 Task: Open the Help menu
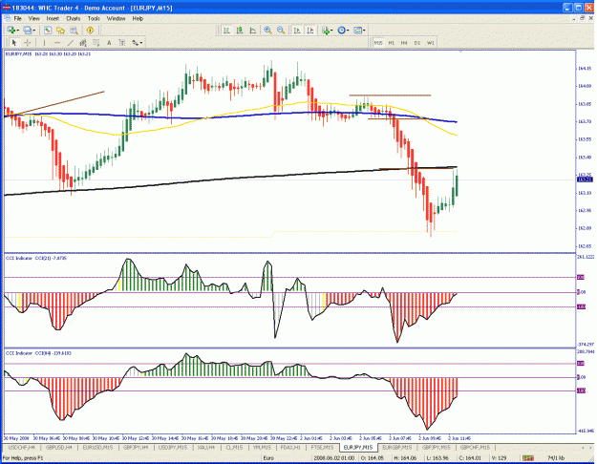tap(138, 18)
